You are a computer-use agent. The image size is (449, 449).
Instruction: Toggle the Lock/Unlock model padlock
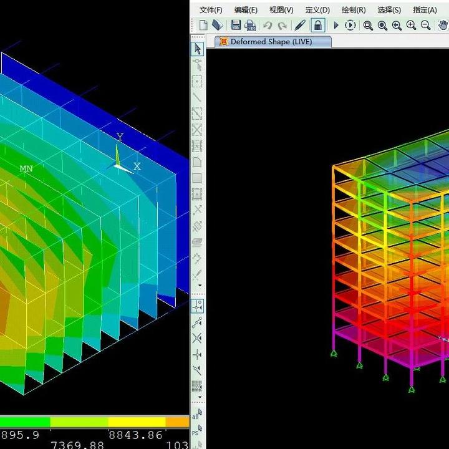(x=318, y=25)
